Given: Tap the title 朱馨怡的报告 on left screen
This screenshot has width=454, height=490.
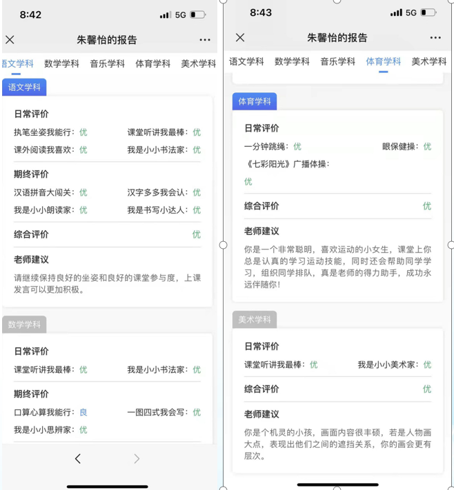Looking at the screenshot, I should [x=107, y=40].
